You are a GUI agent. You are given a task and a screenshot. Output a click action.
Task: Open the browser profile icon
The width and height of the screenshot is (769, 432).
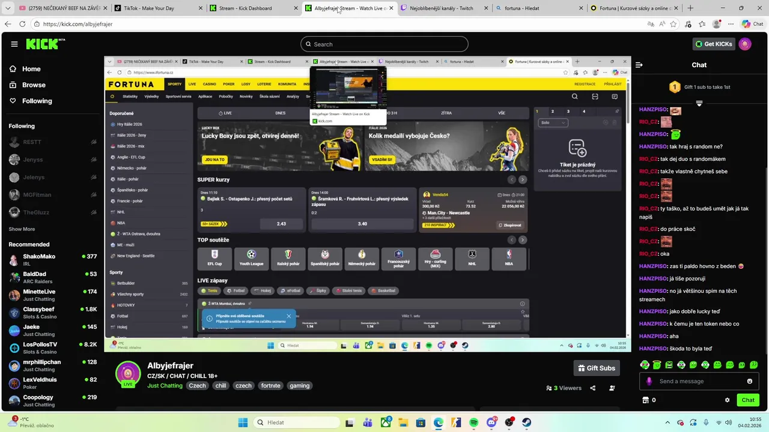tap(716, 24)
